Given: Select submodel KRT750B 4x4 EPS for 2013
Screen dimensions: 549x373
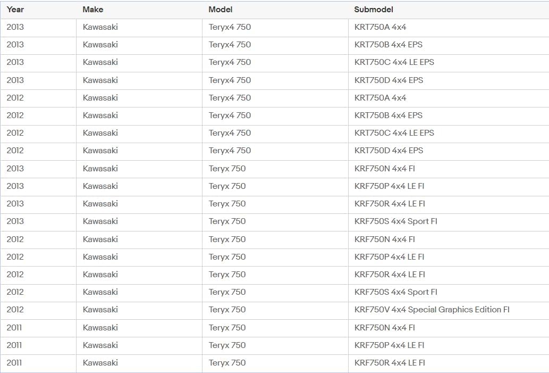Looking at the screenshot, I should point(388,45).
